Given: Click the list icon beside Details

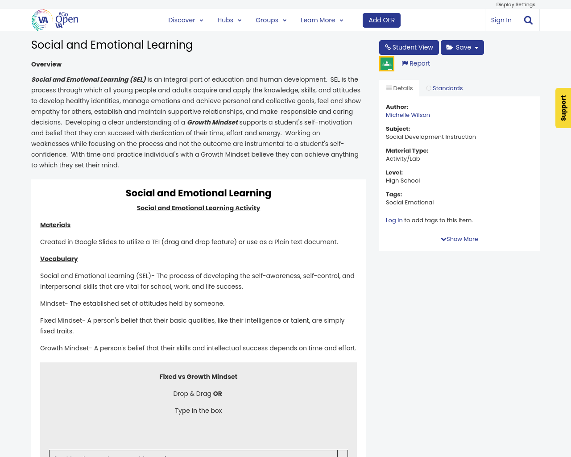Looking at the screenshot, I should pyautogui.click(x=389, y=87).
